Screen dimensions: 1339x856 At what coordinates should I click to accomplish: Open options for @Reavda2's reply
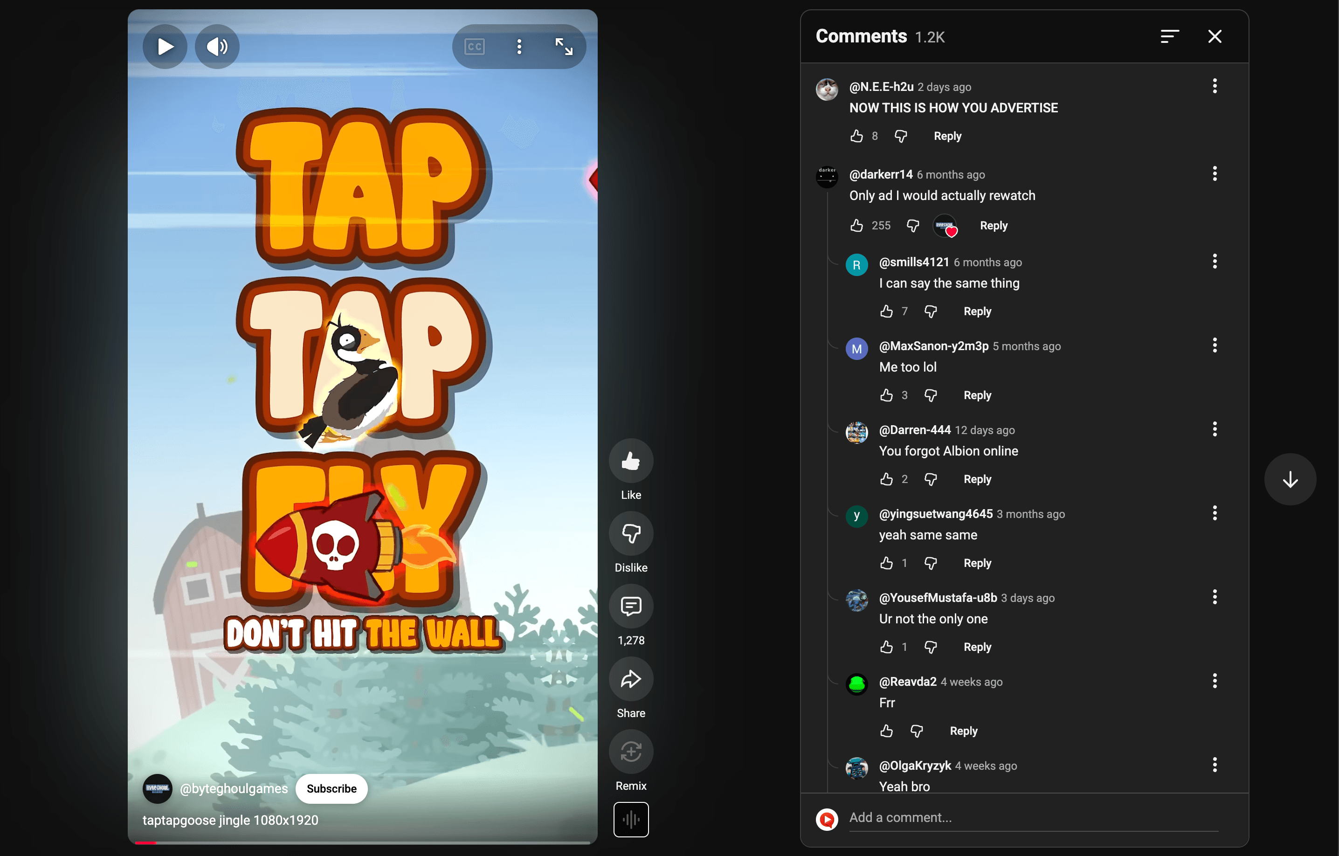click(x=1215, y=681)
